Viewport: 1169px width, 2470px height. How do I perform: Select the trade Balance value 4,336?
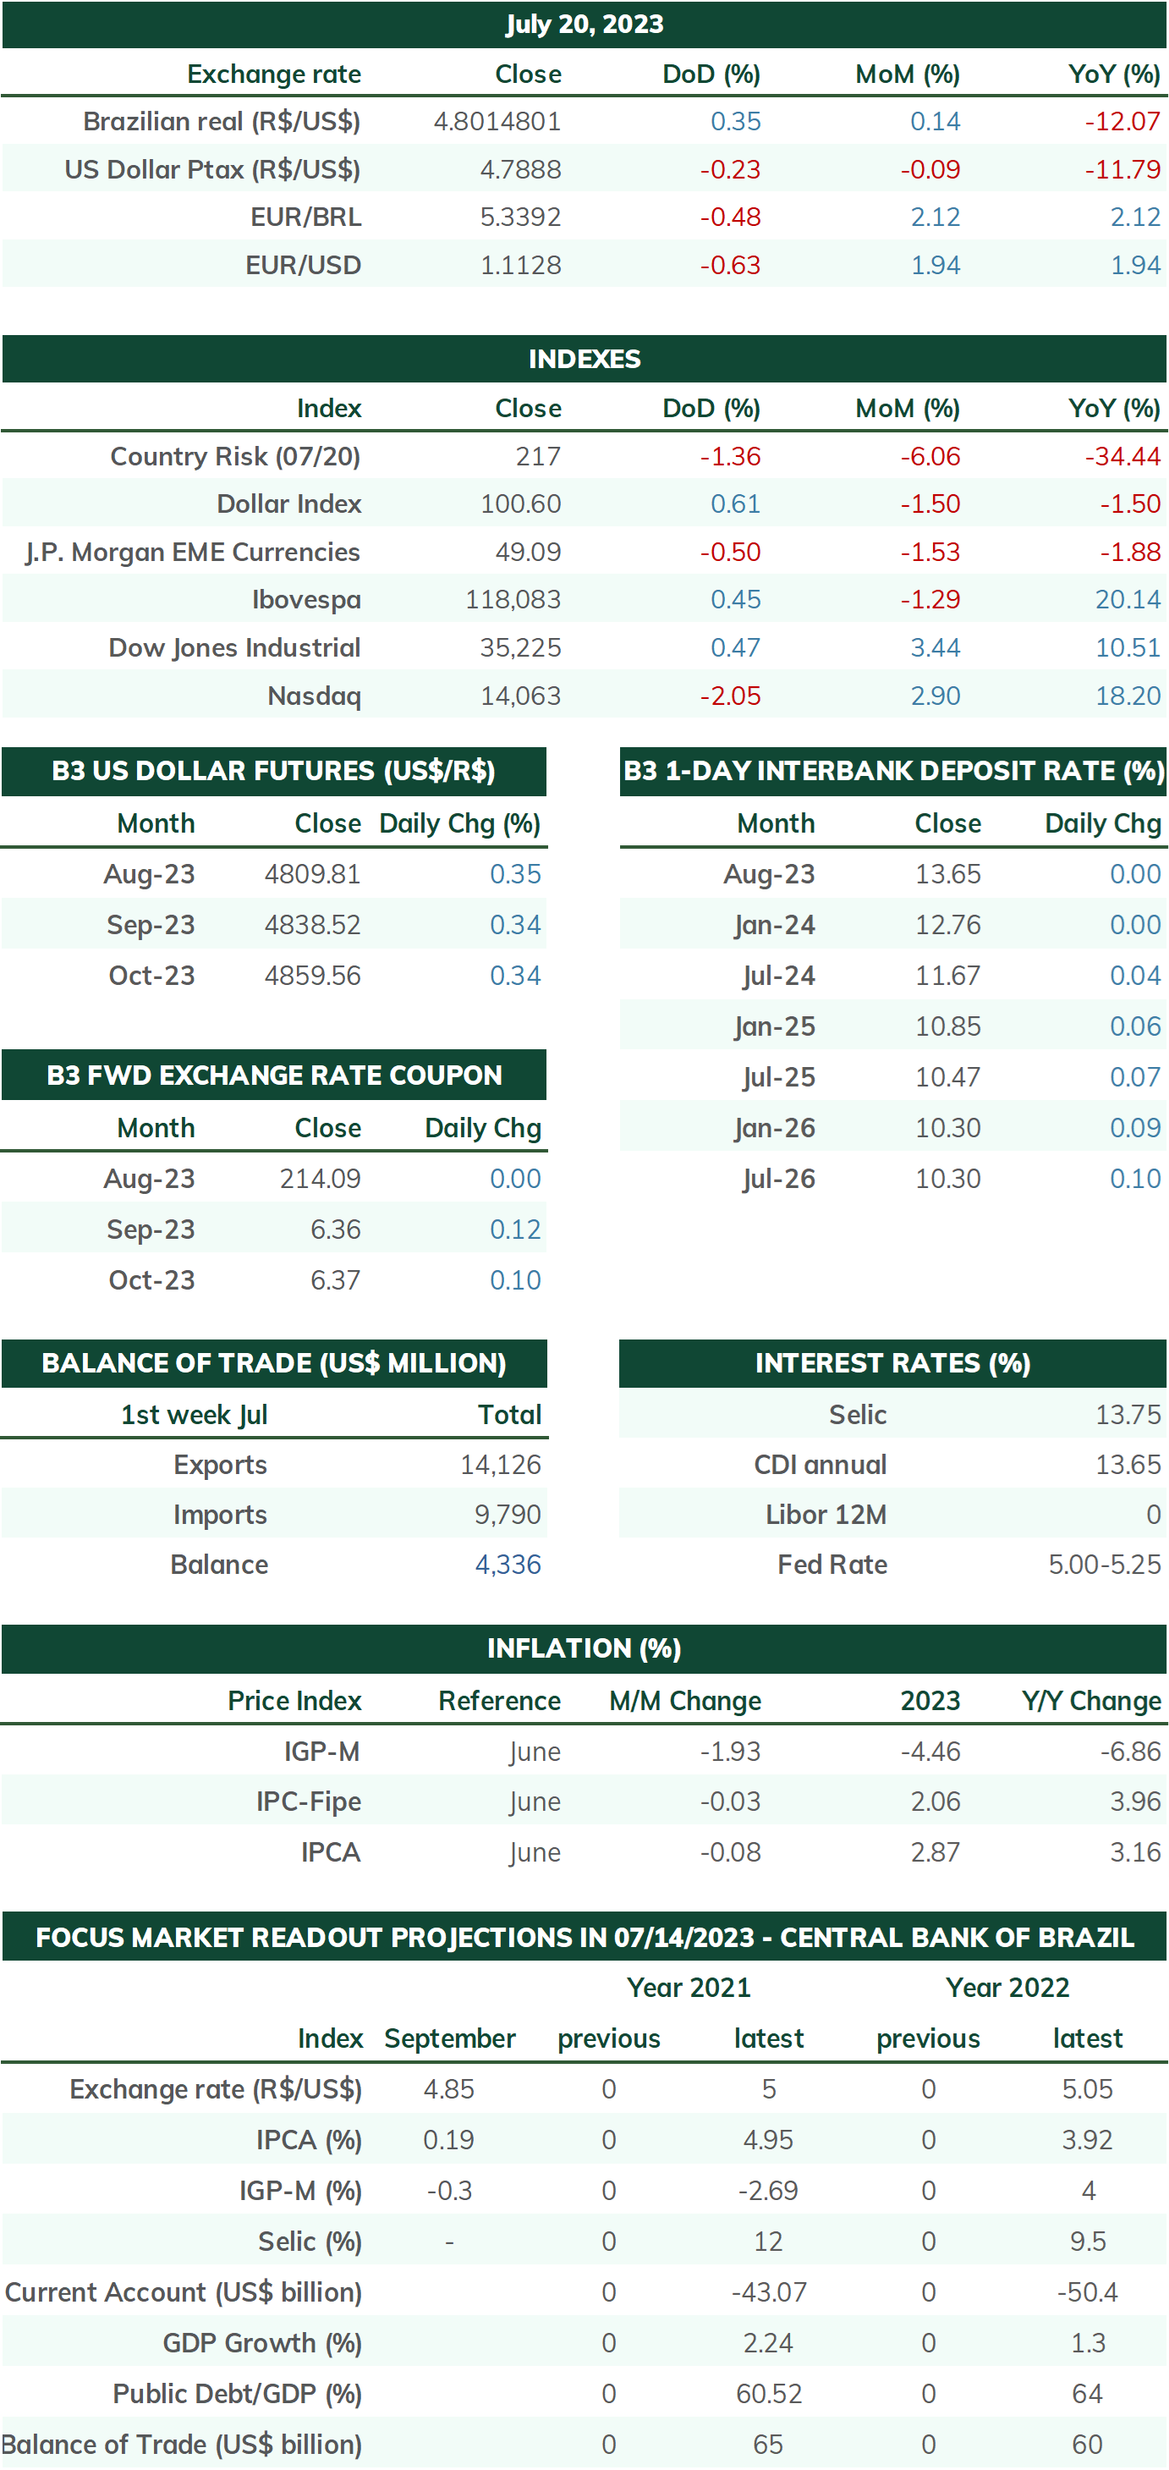pyautogui.click(x=508, y=1565)
